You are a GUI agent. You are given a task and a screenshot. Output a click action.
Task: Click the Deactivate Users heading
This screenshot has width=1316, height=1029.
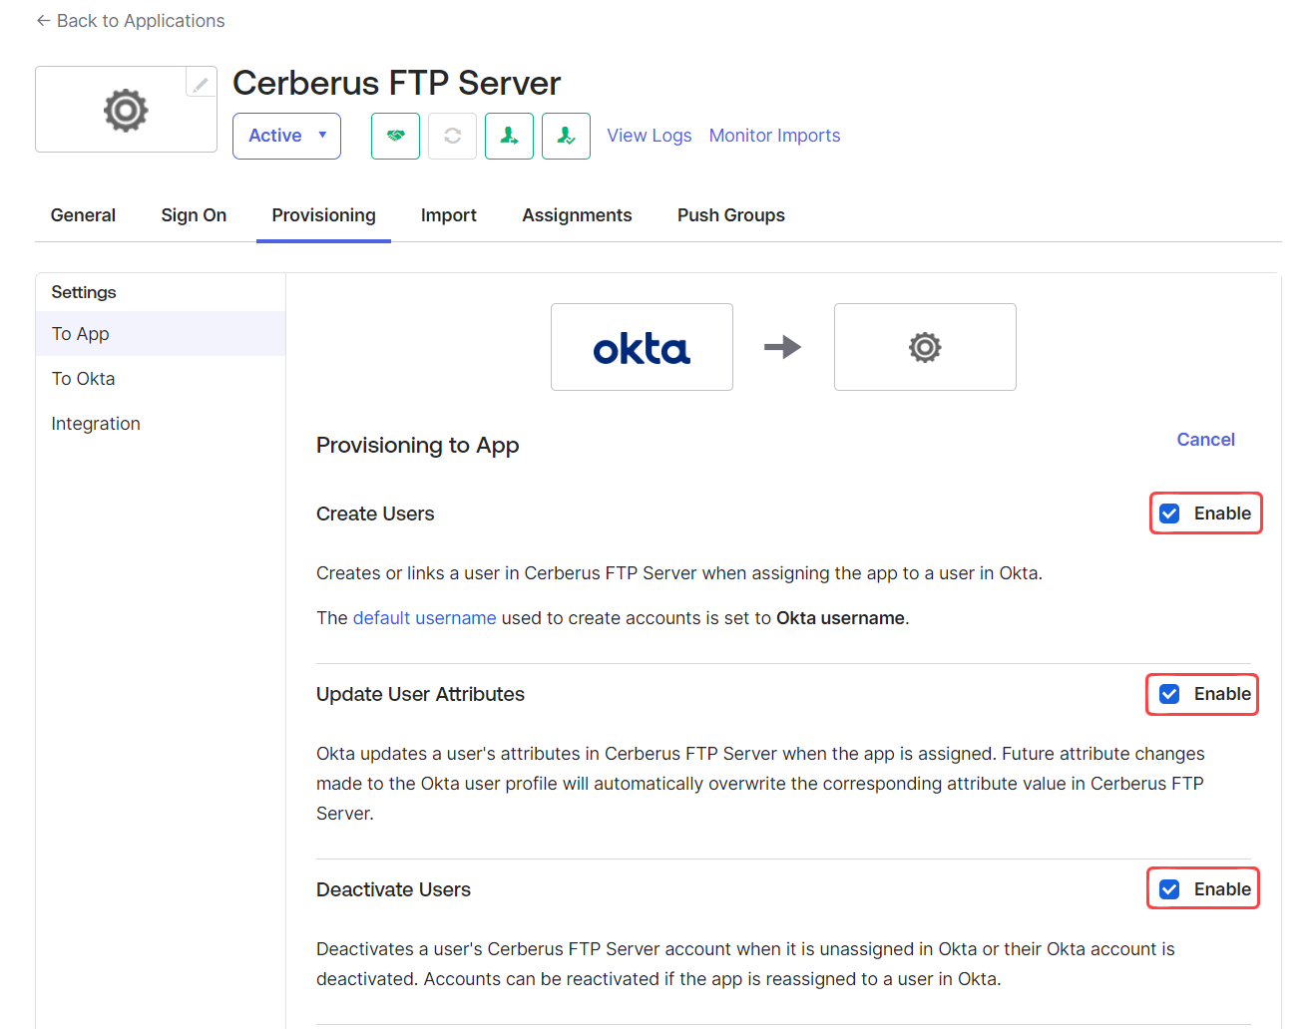(x=393, y=889)
